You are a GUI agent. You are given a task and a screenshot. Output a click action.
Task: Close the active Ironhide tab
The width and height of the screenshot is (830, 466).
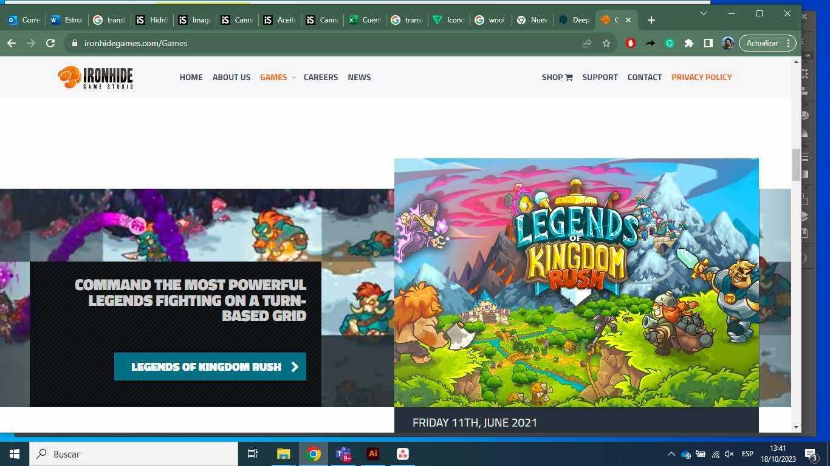point(628,20)
